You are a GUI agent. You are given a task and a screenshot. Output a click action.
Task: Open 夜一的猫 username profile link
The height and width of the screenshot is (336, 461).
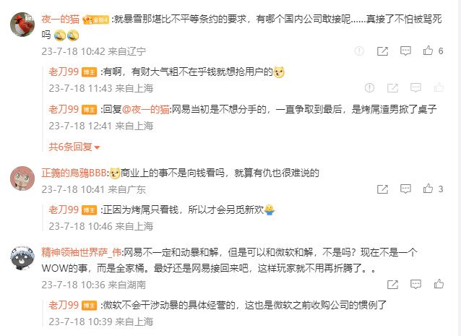60,19
